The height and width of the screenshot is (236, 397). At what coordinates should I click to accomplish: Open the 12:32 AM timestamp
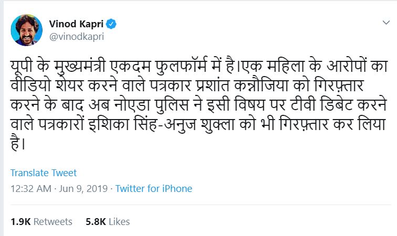click(x=29, y=188)
